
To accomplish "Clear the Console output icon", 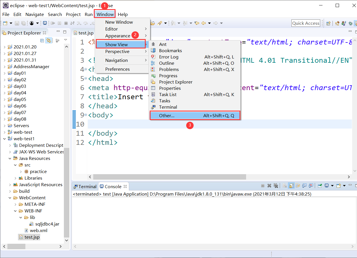I will pos(284,186).
